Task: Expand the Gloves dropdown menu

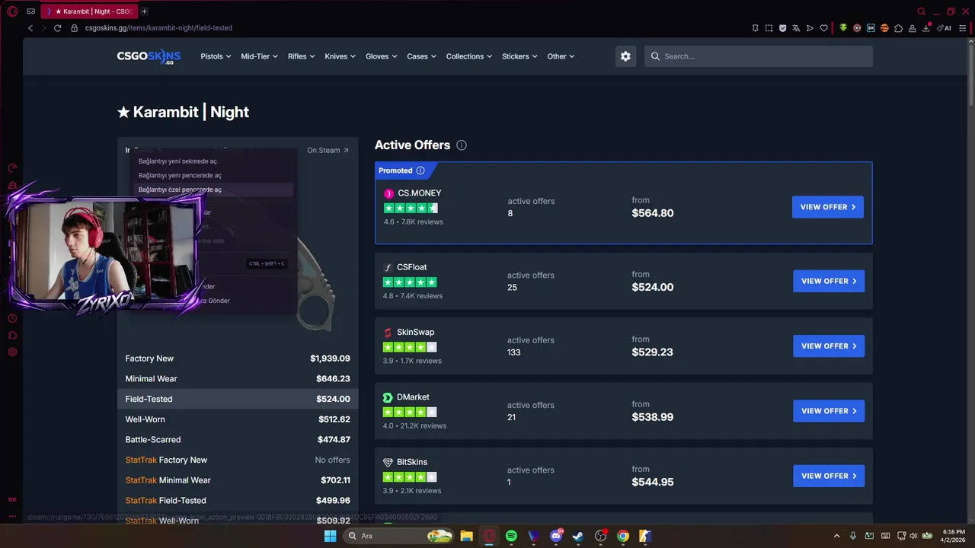Action: pos(381,56)
